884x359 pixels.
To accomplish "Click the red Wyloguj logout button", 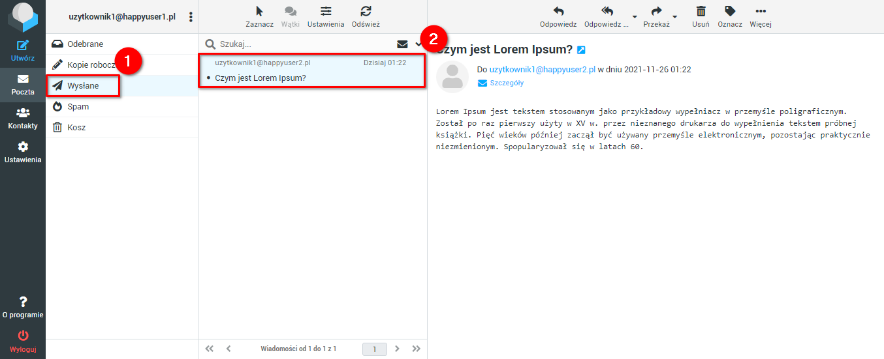I will (x=23, y=341).
